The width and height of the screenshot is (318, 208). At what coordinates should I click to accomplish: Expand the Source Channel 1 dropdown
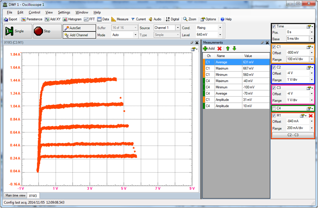[177, 28]
